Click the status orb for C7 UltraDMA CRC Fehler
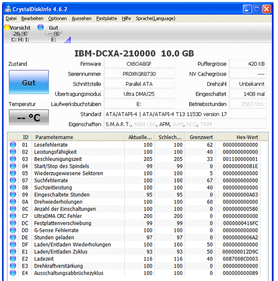The width and height of the screenshot is (278, 281). pos(13,216)
